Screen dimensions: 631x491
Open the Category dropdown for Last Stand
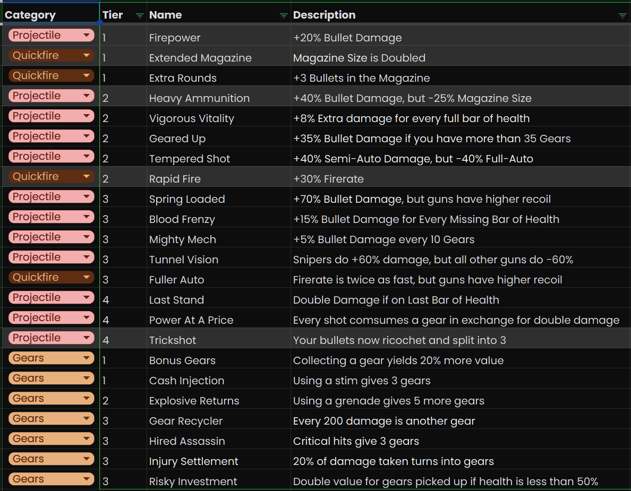[86, 298]
